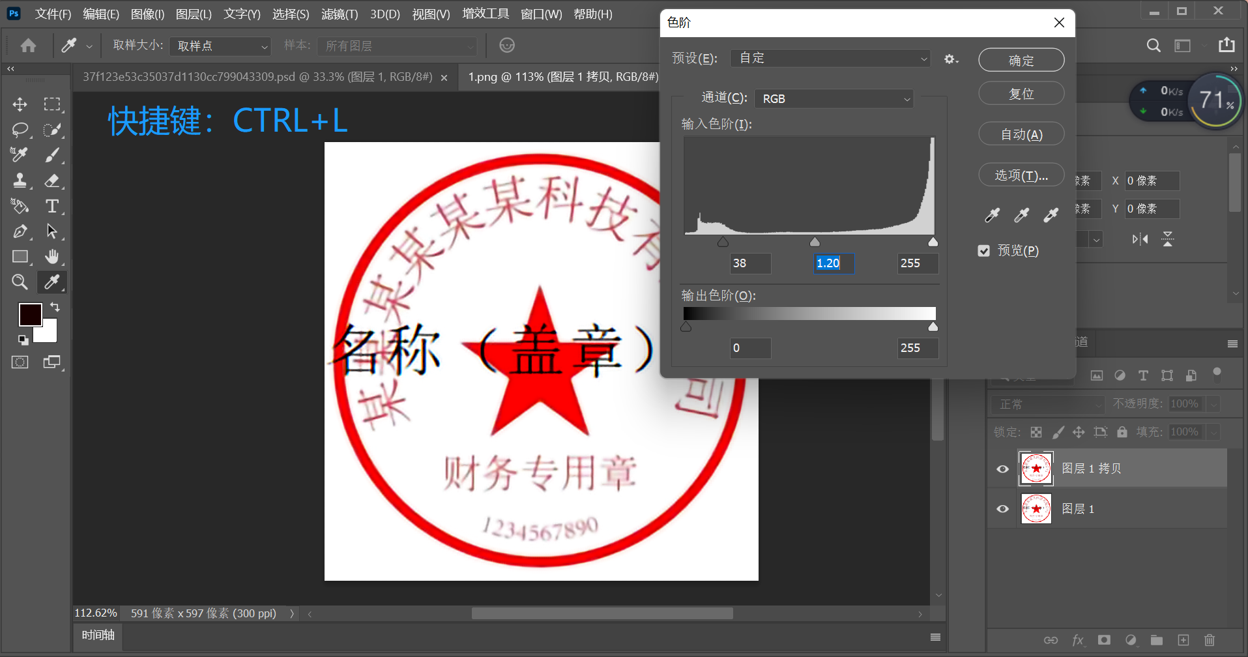Image resolution: width=1248 pixels, height=657 pixels.
Task: Select the Pen tool
Action: point(20,231)
